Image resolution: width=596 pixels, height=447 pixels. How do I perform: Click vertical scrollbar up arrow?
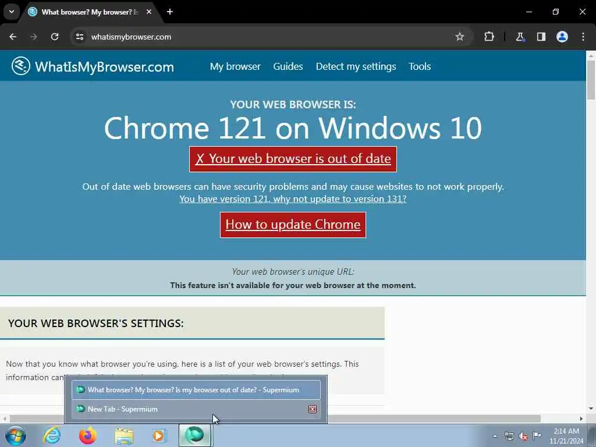591,55
